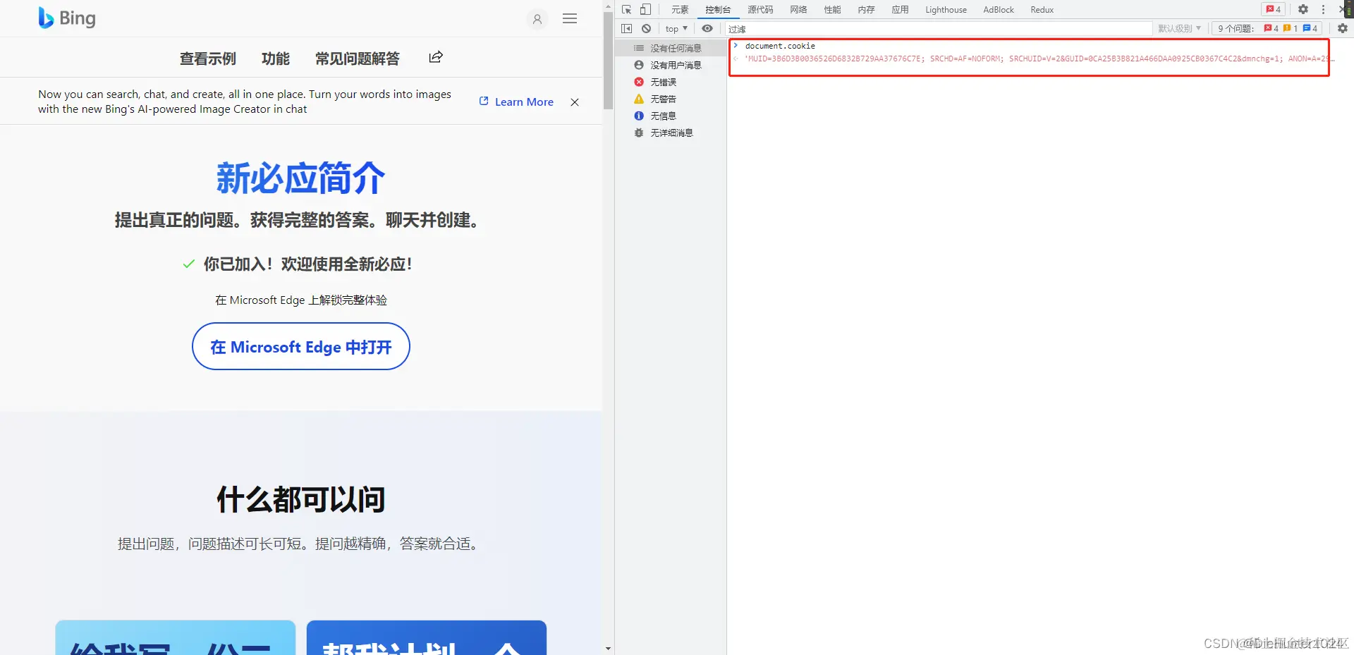Click the blue info issues count badge

point(1310,28)
